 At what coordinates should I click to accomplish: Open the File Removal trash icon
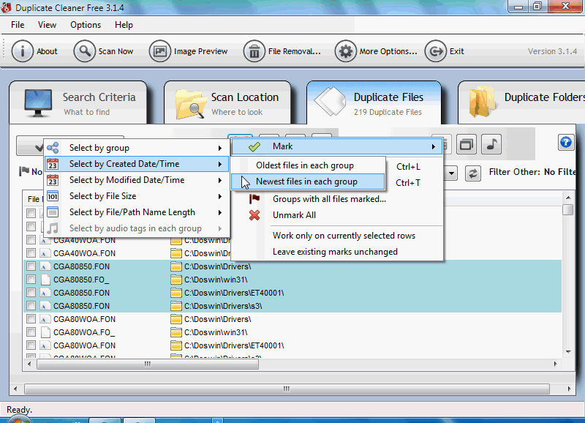click(x=254, y=51)
